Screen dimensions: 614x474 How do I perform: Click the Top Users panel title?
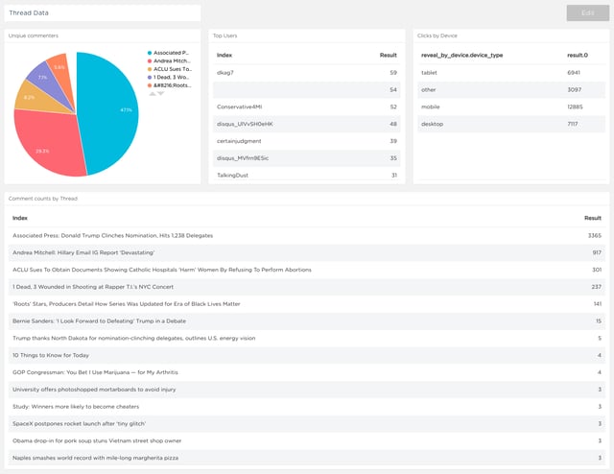pos(224,36)
